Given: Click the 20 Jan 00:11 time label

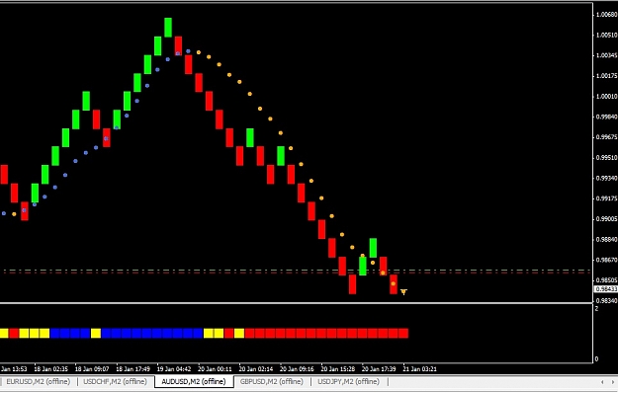Looking at the screenshot, I should [215, 369].
